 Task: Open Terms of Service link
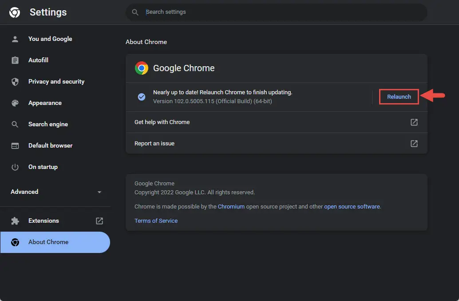(x=156, y=221)
